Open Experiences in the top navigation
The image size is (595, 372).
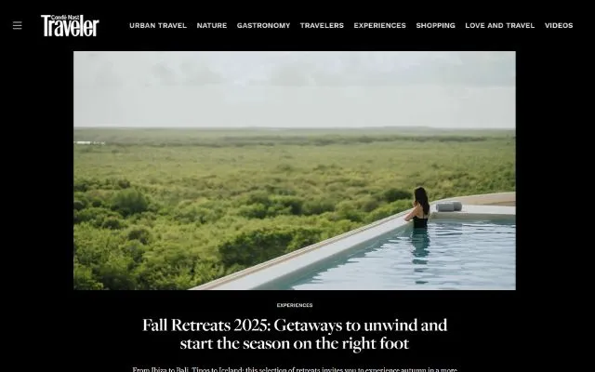[x=380, y=25]
